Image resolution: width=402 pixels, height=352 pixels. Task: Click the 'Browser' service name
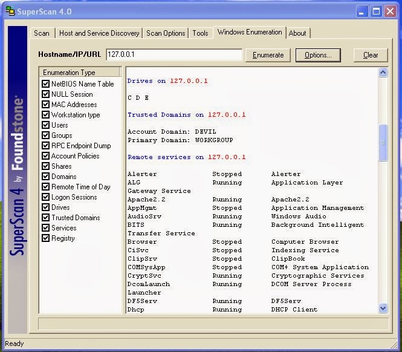click(x=142, y=242)
